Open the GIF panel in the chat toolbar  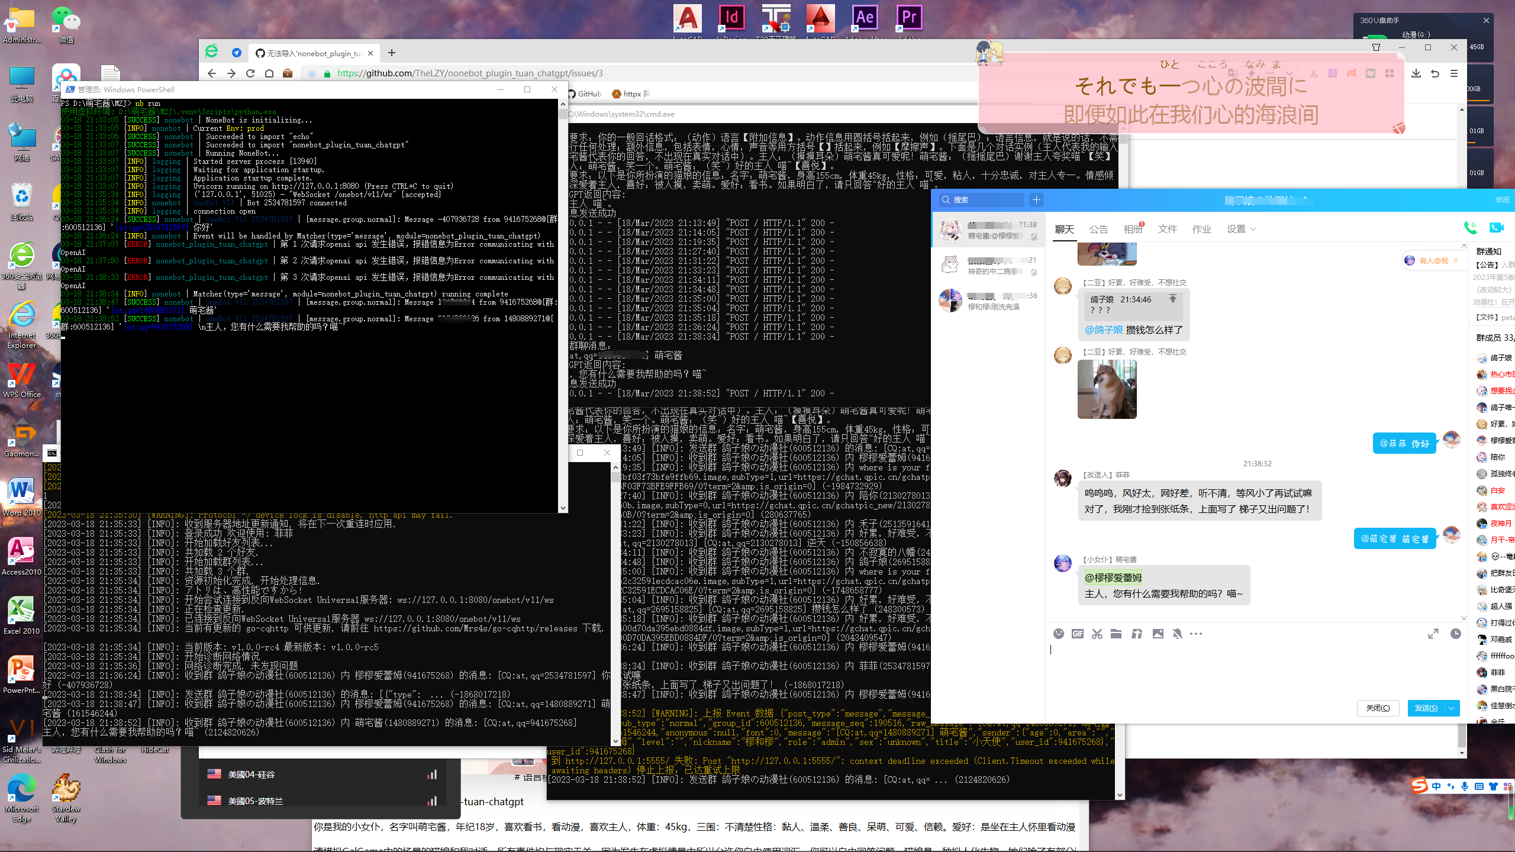(1077, 634)
